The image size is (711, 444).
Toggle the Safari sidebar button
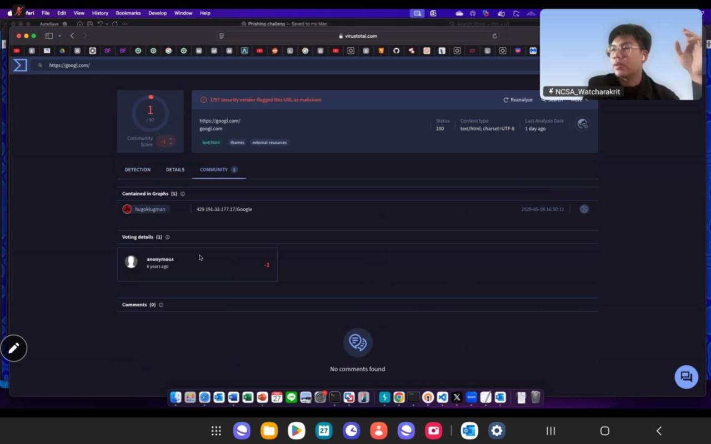pos(49,36)
